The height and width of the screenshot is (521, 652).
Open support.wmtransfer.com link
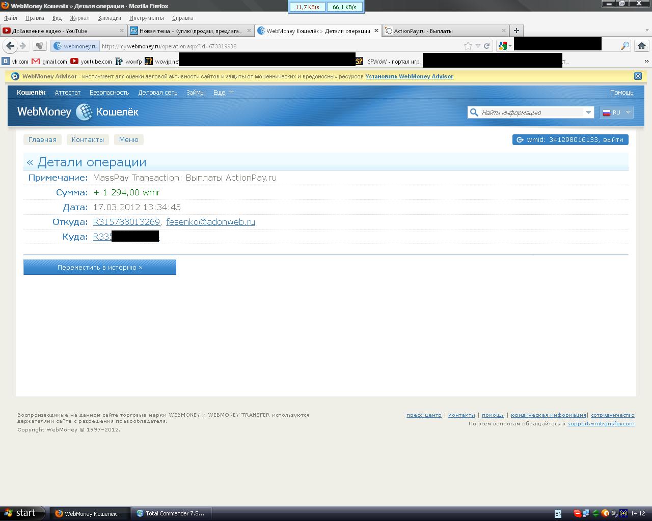[x=601, y=424]
